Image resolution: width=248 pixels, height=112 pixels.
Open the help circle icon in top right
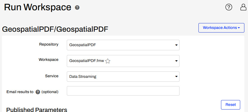229,7
